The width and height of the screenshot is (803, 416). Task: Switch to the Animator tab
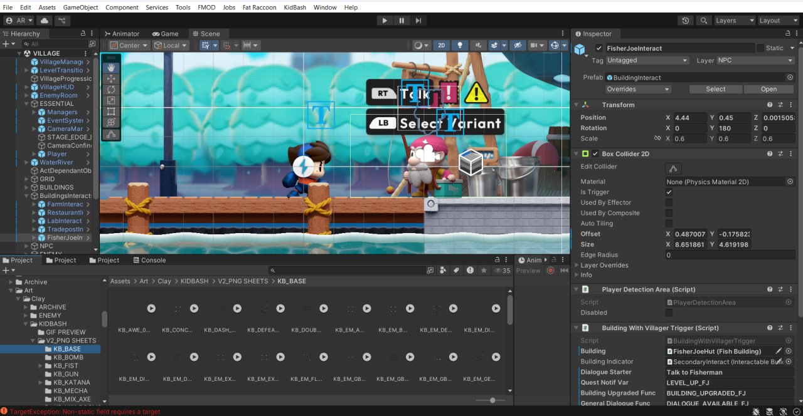pyautogui.click(x=122, y=34)
